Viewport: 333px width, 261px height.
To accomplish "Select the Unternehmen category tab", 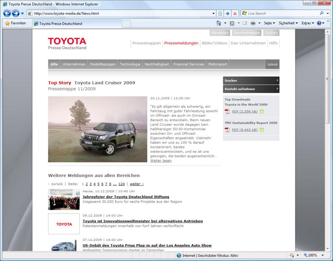I will (74, 64).
